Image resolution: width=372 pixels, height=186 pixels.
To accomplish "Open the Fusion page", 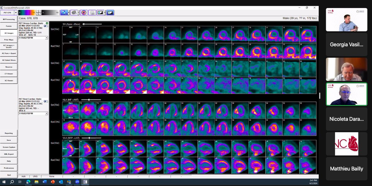I will pos(9,26).
